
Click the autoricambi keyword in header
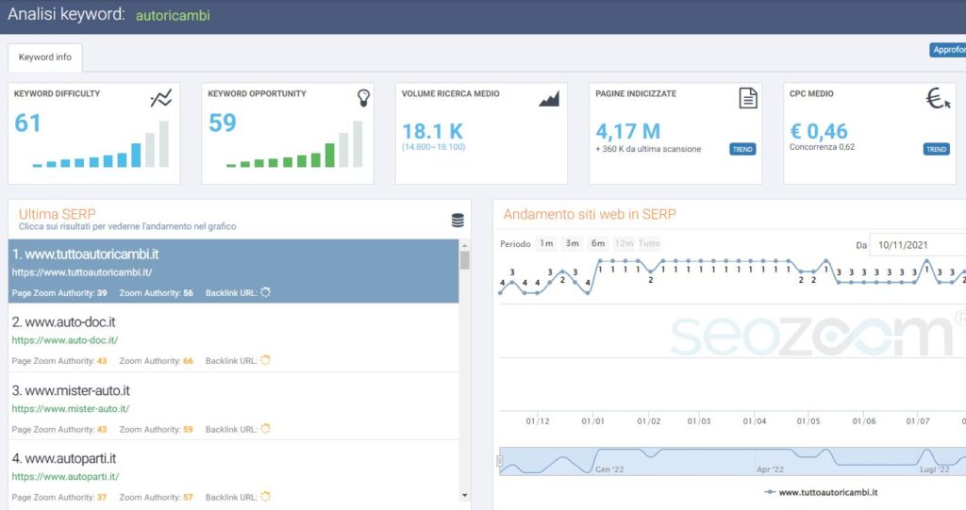coord(173,15)
